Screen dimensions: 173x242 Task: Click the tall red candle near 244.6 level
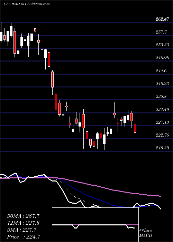coord(53,79)
